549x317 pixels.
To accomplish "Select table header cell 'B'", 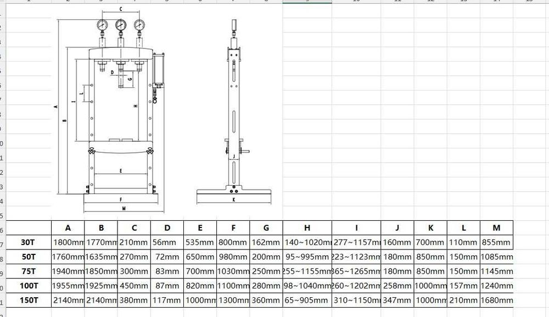I will coord(101,227).
